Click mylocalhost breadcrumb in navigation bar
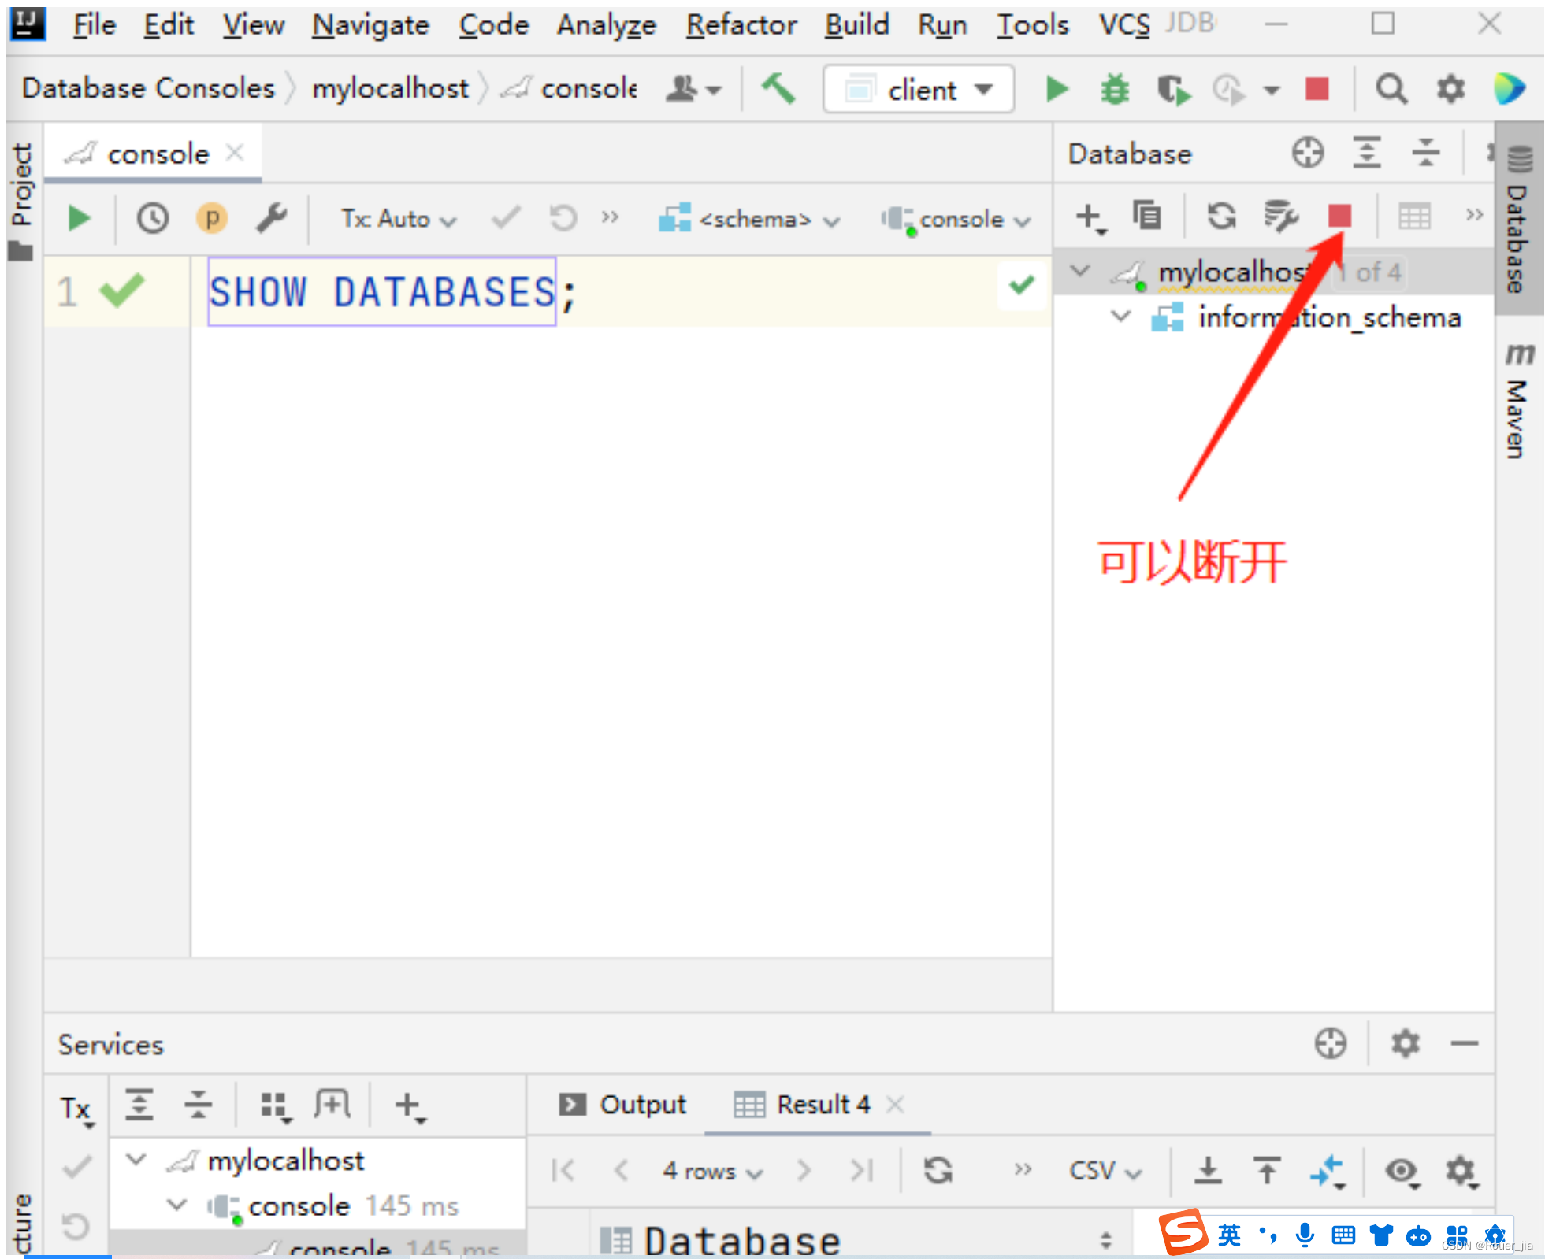The width and height of the screenshot is (1545, 1259). pyautogui.click(x=390, y=88)
